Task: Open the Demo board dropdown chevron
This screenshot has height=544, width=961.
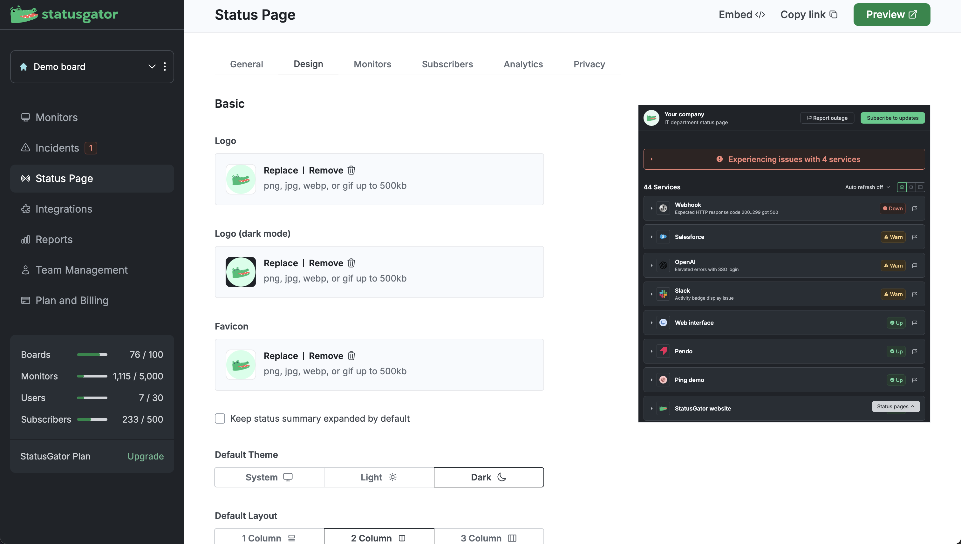Action: click(x=152, y=66)
